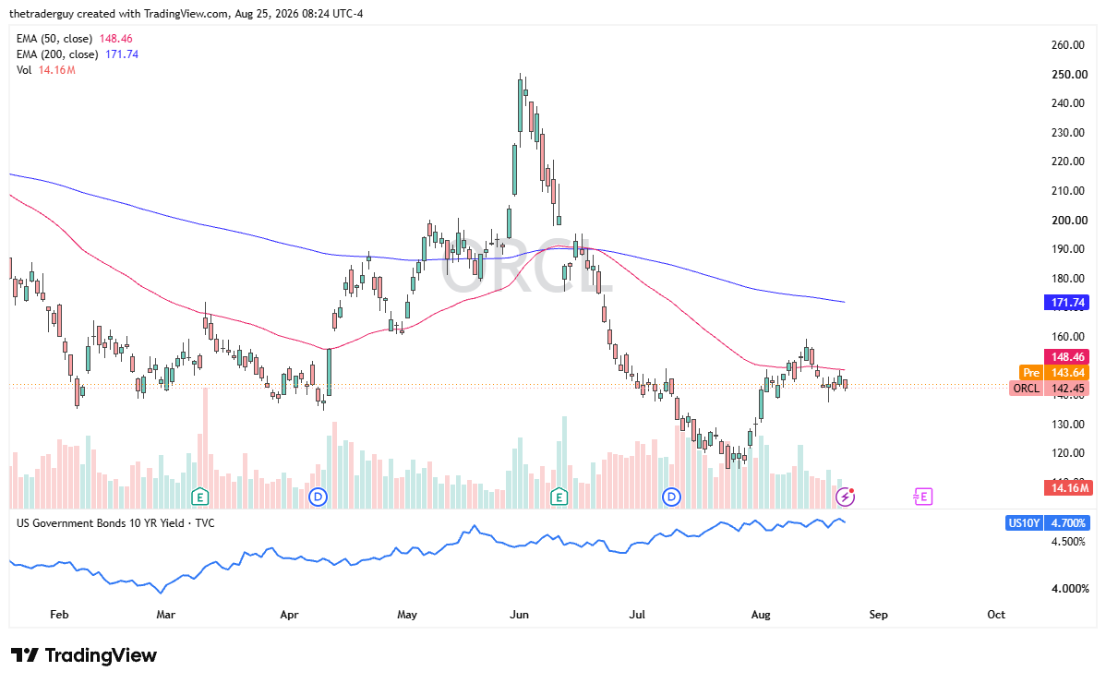Click the 148.46 value in the EMA 50 legend
The image size is (1106, 683).
tap(115, 39)
